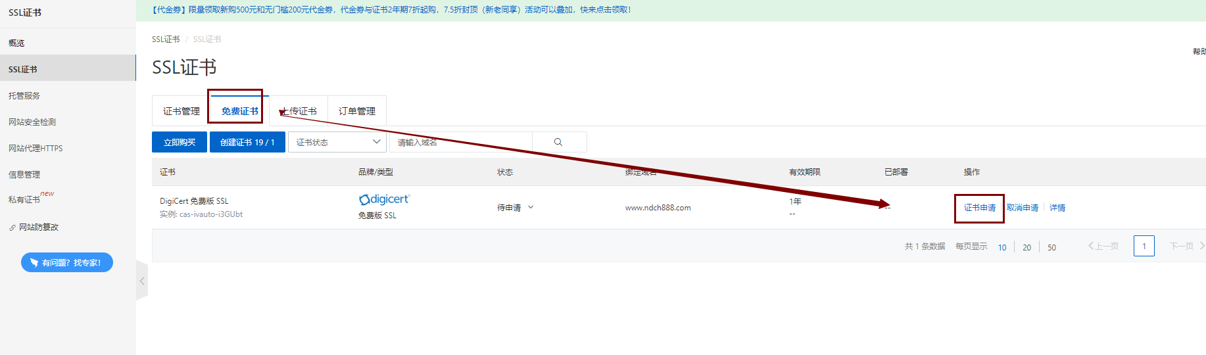1206x355 pixels.
Task: Open the 证书状态 dropdown filter
Action: coord(337,142)
